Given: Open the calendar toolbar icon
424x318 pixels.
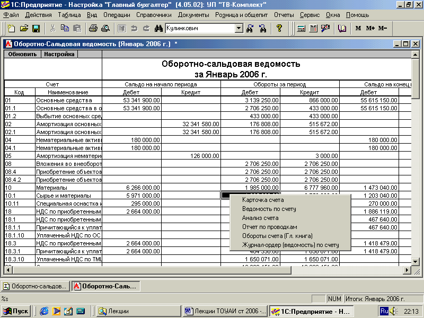Looking at the screenshot, I should (x=313, y=28).
